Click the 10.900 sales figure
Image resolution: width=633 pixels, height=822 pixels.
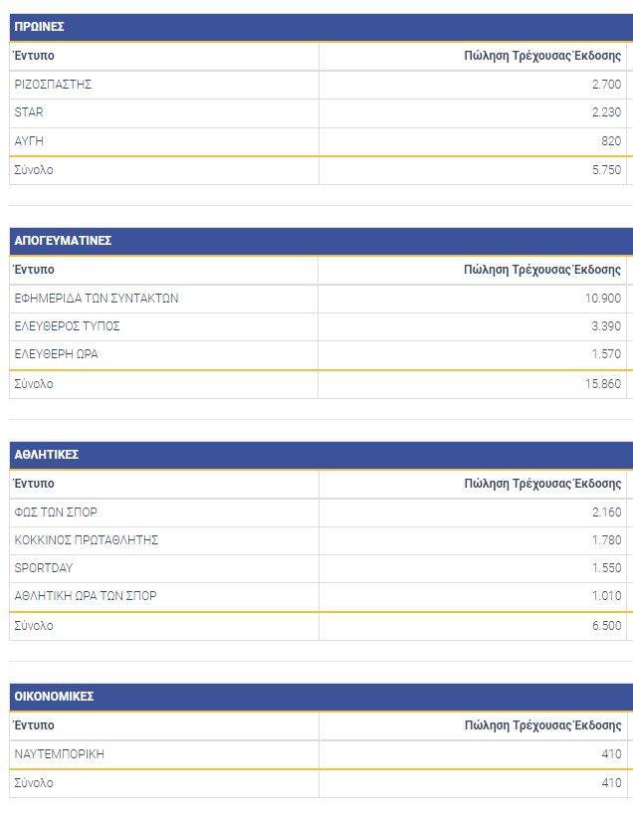(x=604, y=299)
